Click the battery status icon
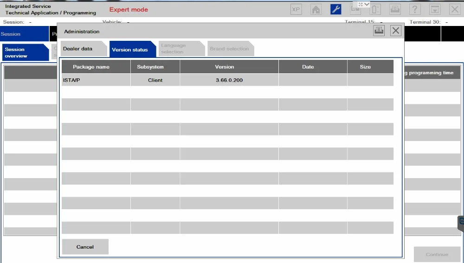Screen dimensions: 464x263 (x=375, y=10)
